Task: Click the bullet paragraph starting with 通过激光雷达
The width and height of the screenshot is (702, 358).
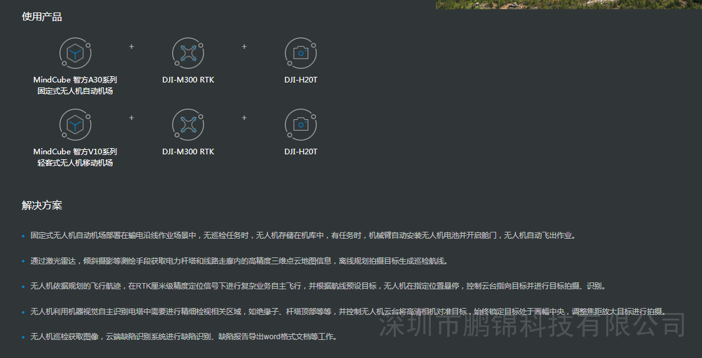Action: 239,261
